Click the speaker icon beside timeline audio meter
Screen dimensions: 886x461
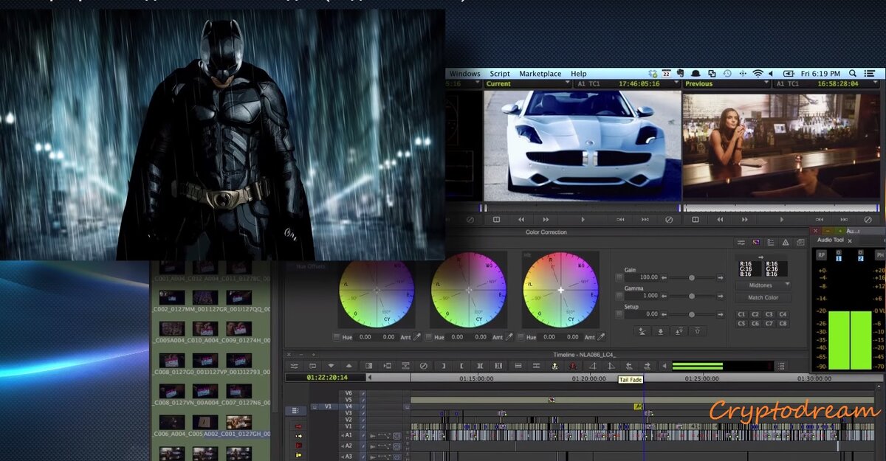[x=664, y=366]
